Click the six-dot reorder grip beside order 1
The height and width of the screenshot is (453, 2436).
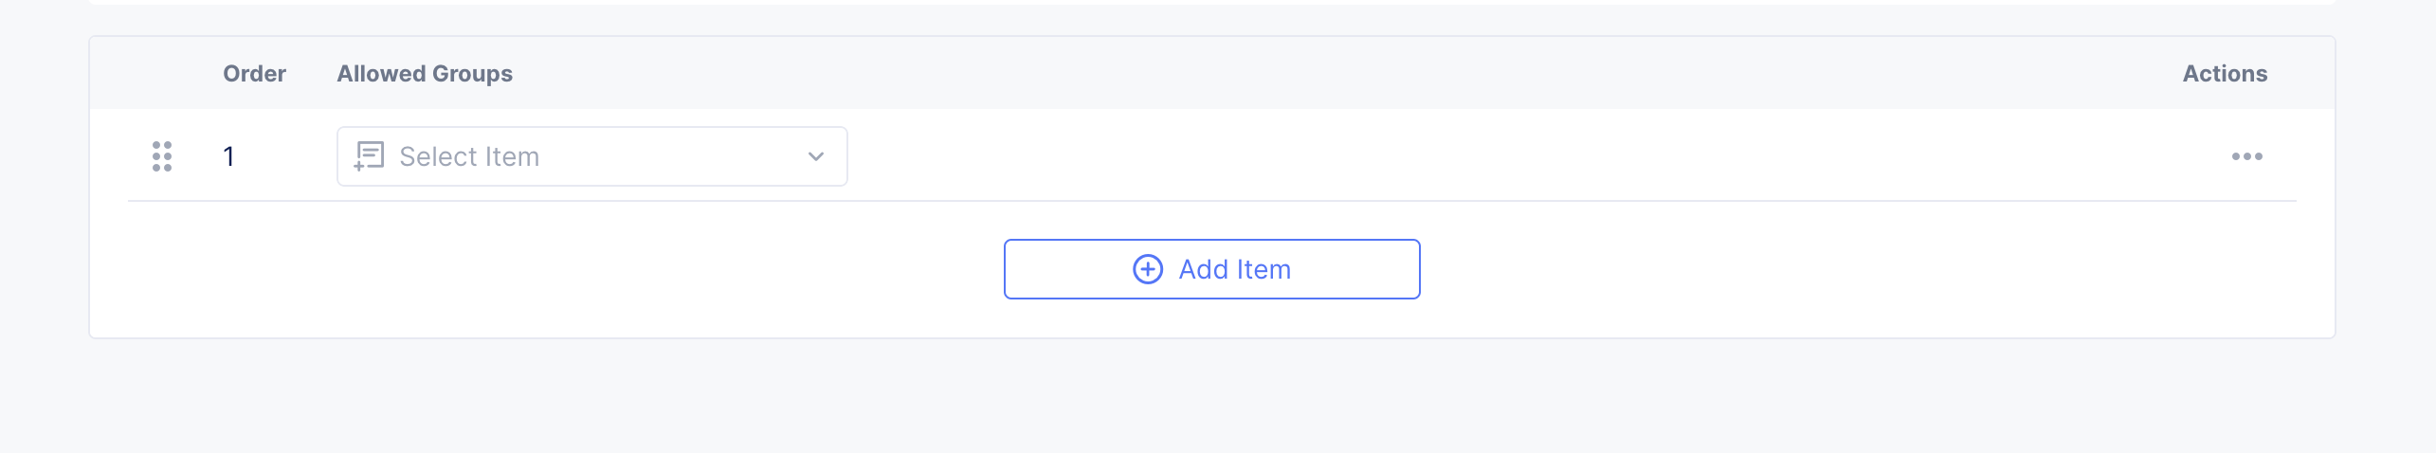162,156
